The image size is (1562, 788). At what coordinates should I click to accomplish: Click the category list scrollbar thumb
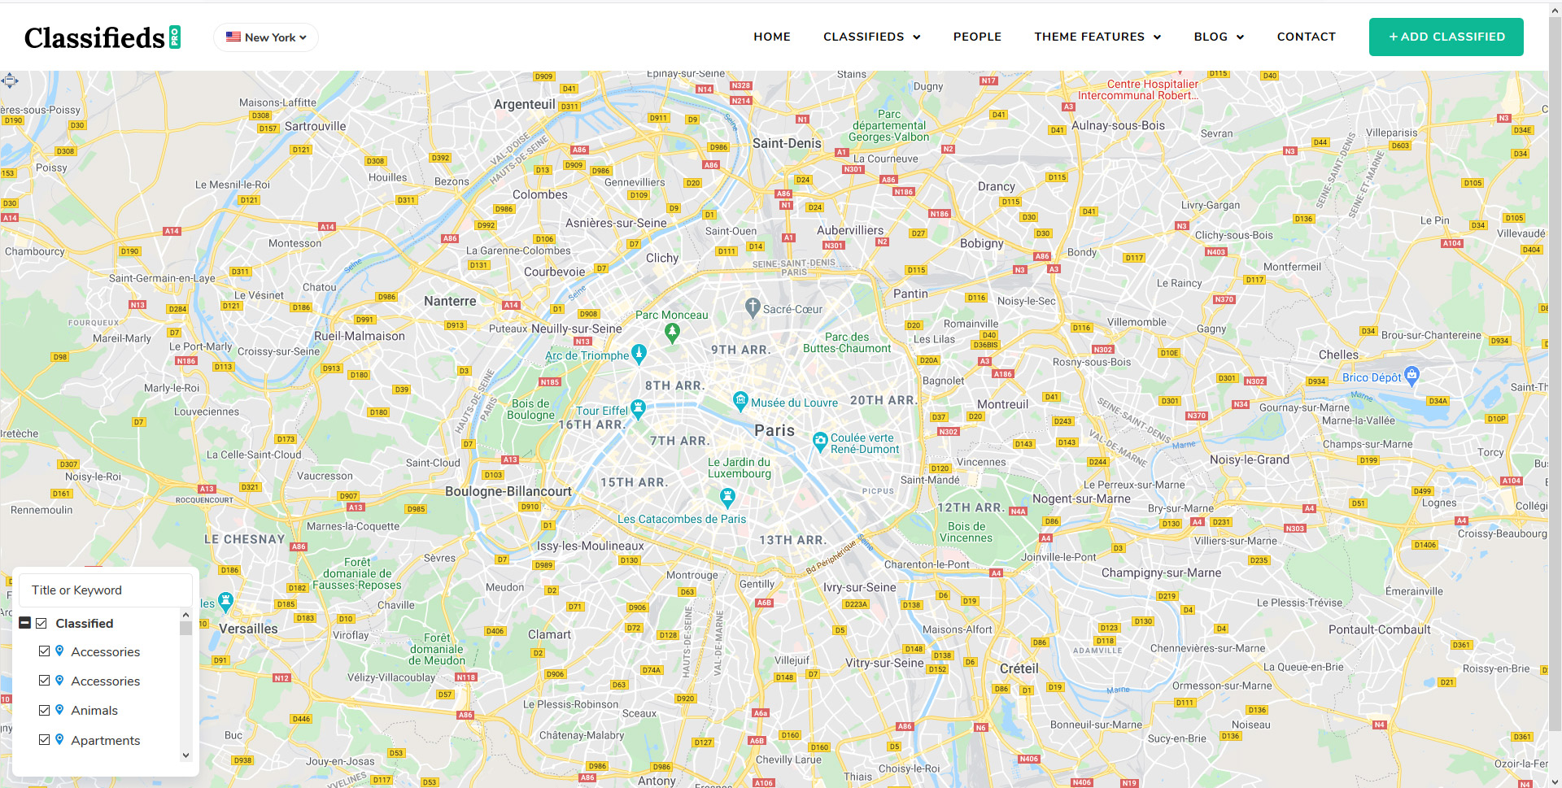click(x=185, y=628)
